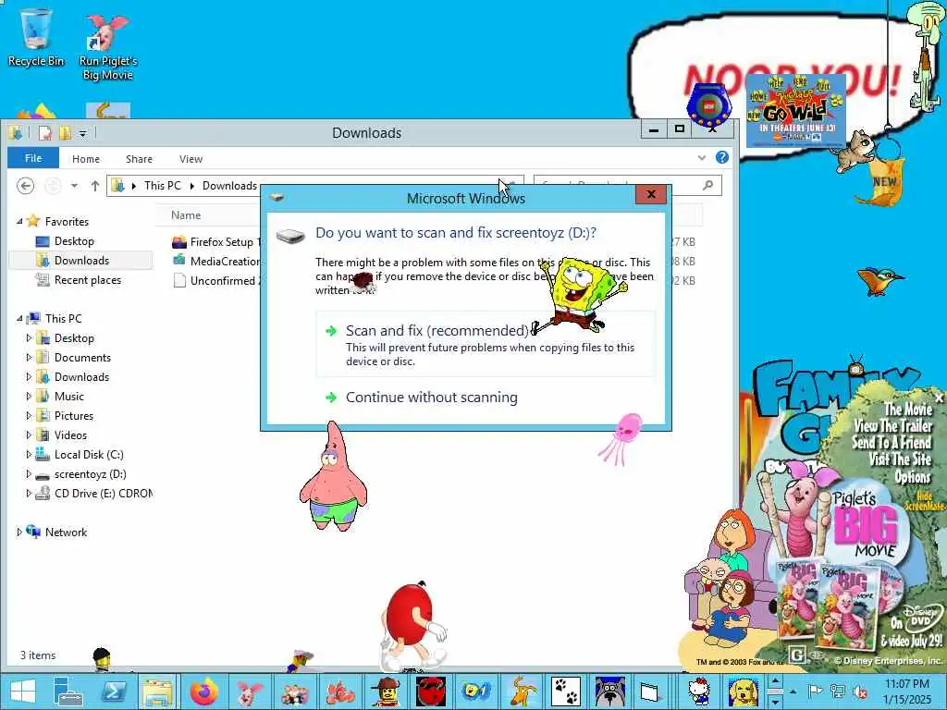Open the Share ribbon tab
Screen dimensions: 947x710
pos(139,159)
